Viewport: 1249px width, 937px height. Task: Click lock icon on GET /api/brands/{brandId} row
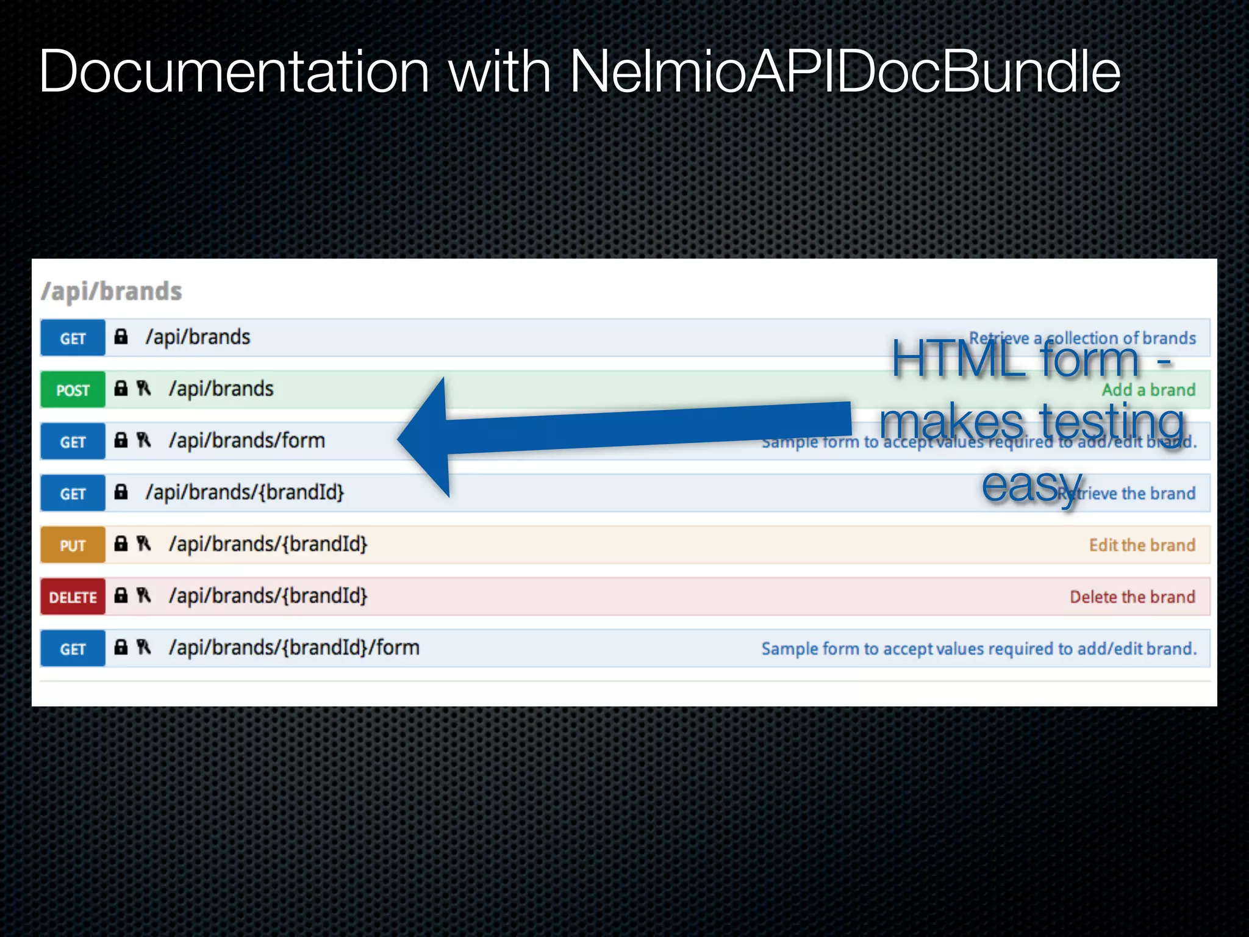121,492
